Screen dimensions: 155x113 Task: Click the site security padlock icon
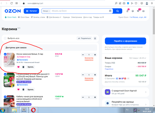pyautogui.click(x=24, y=3)
